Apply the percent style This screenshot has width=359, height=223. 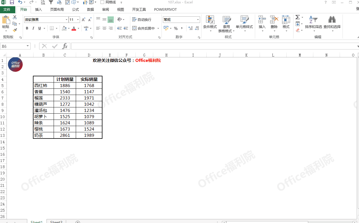176,28
